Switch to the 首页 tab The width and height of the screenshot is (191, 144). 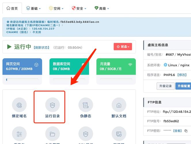tap(12, 8)
